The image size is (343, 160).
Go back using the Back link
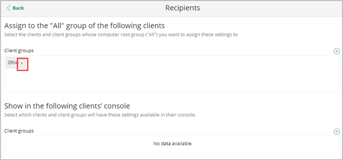pos(15,8)
